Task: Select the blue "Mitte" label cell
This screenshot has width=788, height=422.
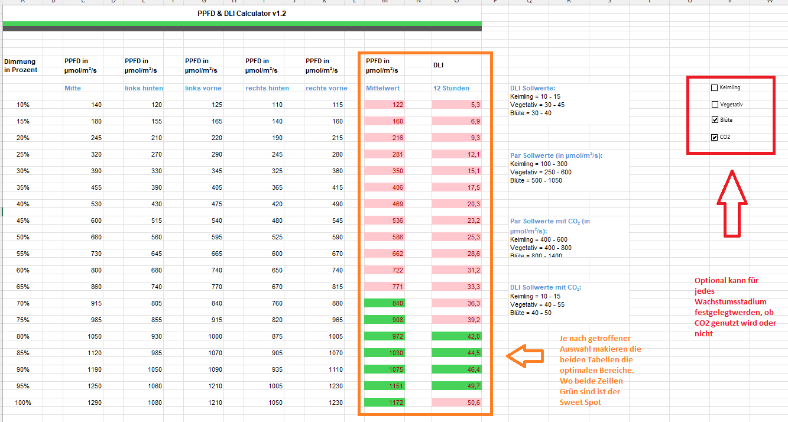Action: pos(73,88)
